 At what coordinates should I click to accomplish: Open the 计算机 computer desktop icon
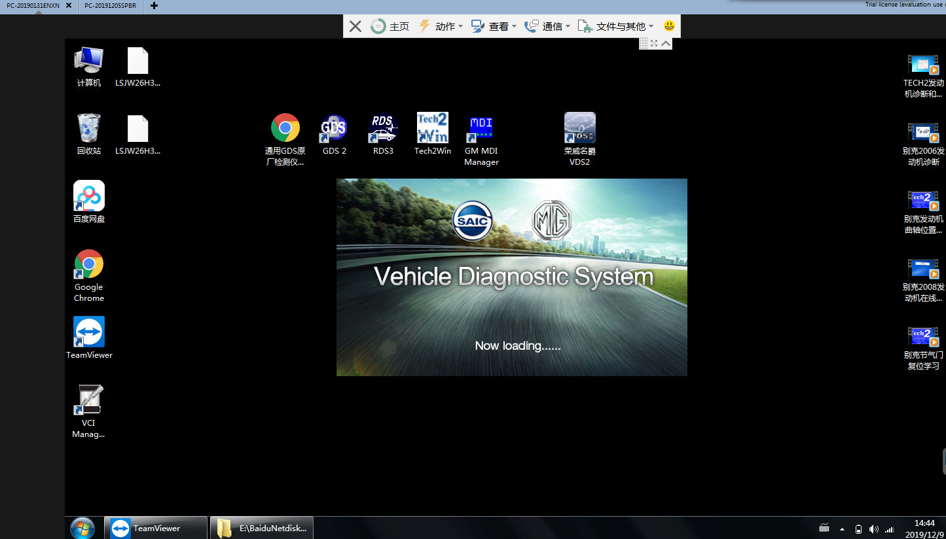pyautogui.click(x=89, y=67)
